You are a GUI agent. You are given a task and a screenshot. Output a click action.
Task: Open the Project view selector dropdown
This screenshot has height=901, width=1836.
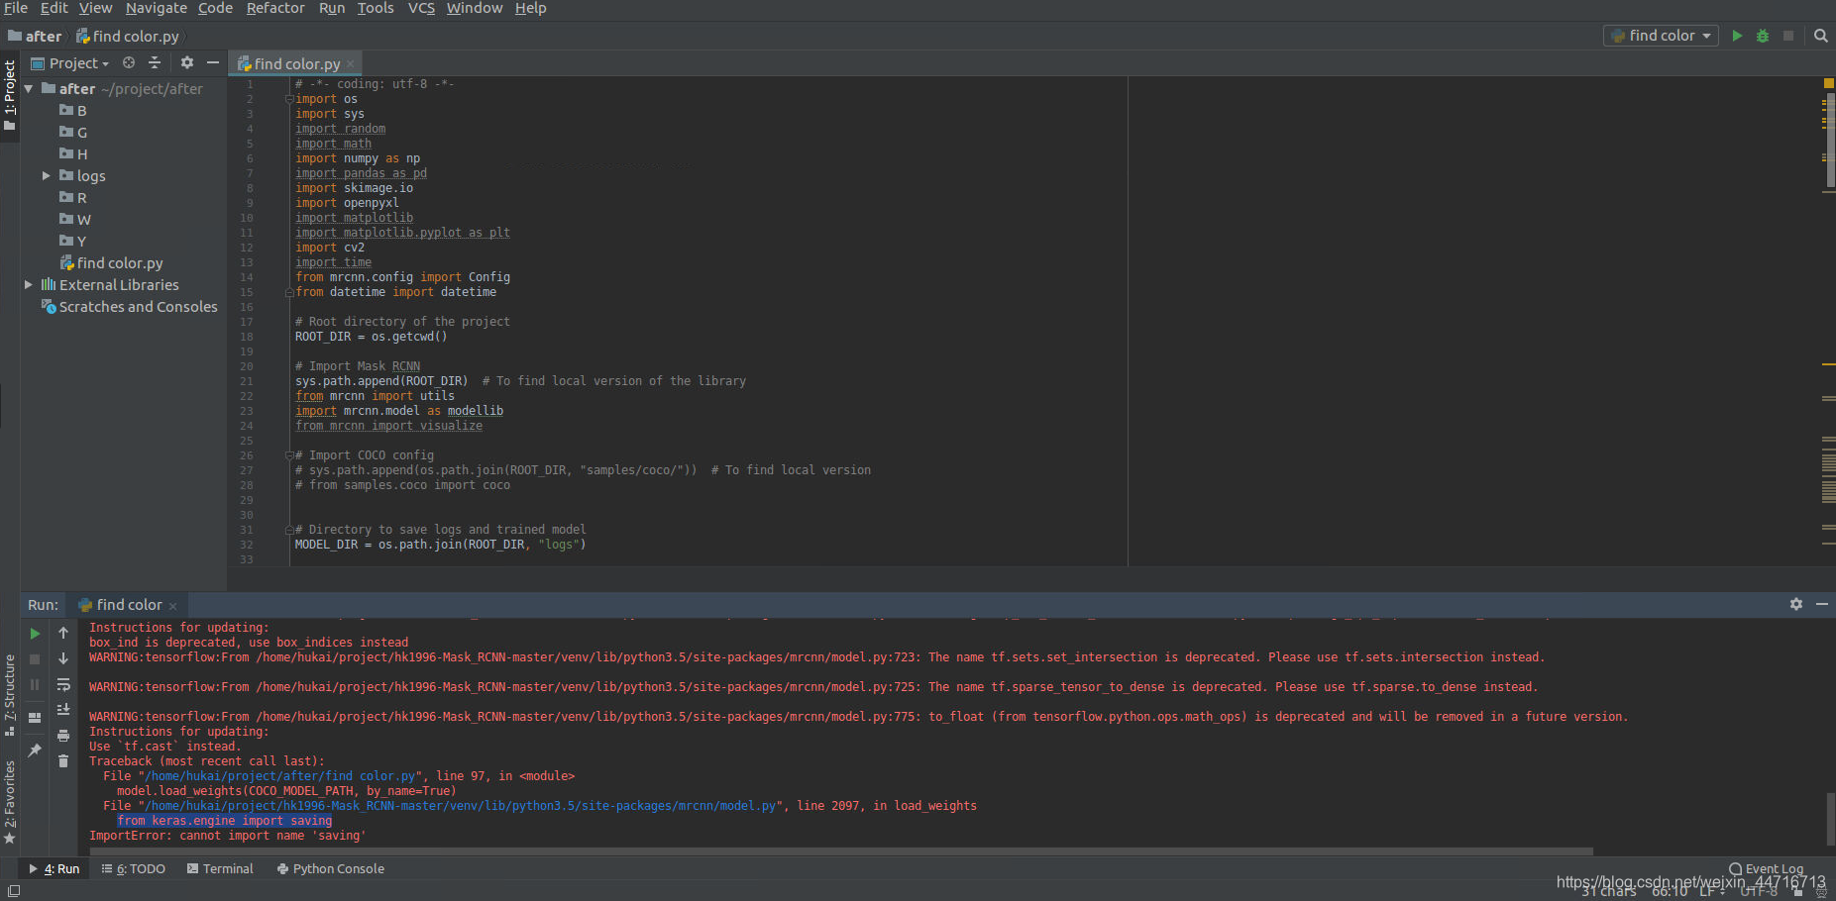pos(70,63)
